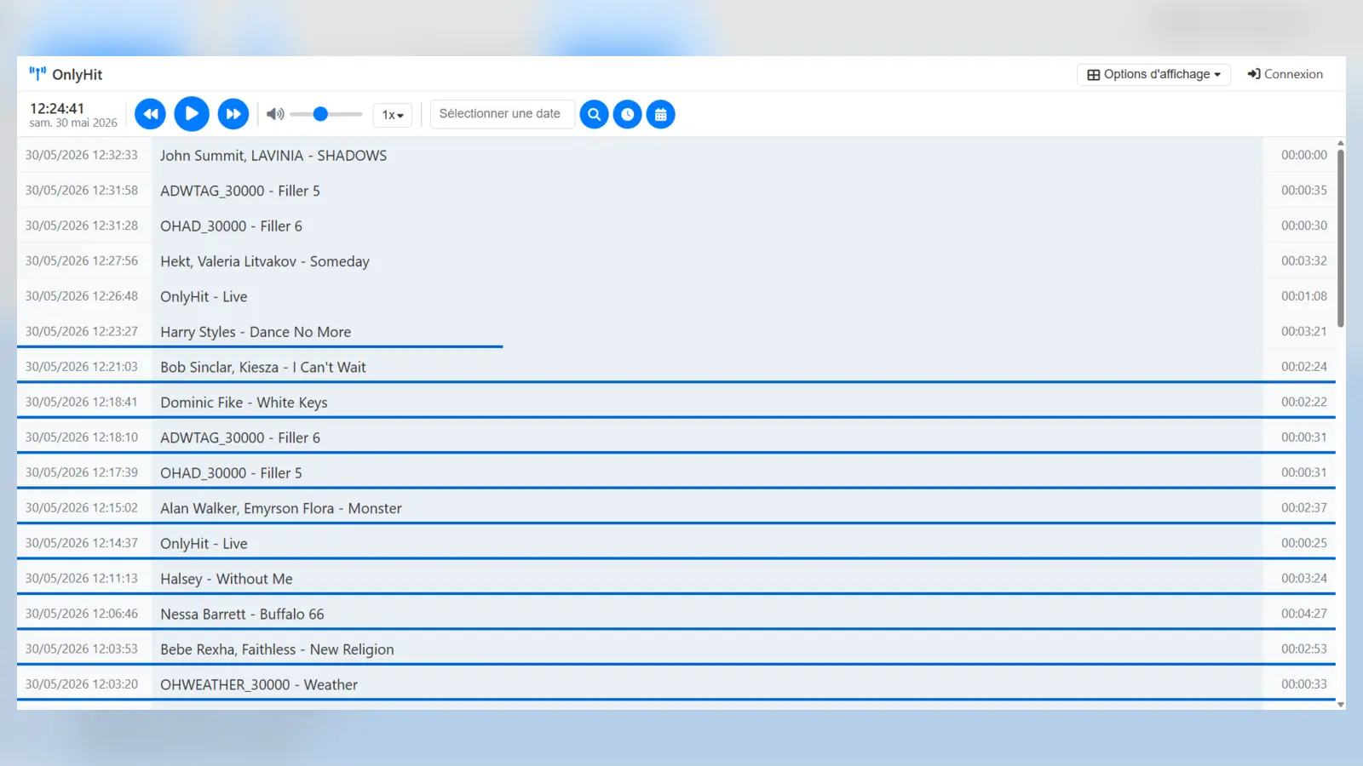Viewport: 1363px width, 766px height.
Task: Select Alan Walker, Emyrson Flora - Monster
Action: click(x=676, y=508)
